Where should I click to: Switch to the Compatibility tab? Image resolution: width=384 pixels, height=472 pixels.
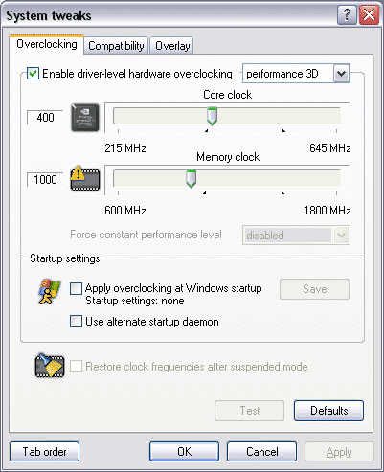pyautogui.click(x=116, y=46)
